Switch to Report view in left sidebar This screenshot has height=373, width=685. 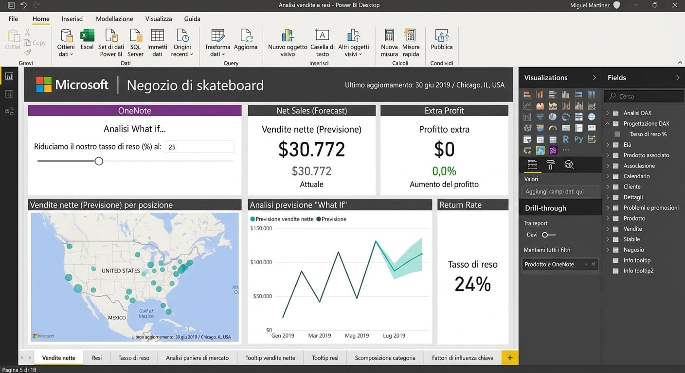[9, 76]
